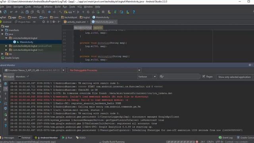Close the MainActivity.java tab
The height and width of the screenshot is (143, 254).
pos(115,22)
